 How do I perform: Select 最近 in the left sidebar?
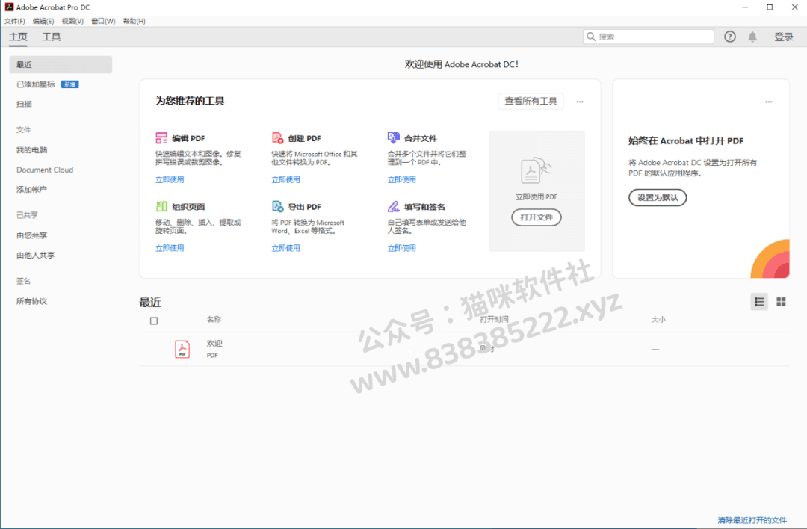(x=61, y=64)
